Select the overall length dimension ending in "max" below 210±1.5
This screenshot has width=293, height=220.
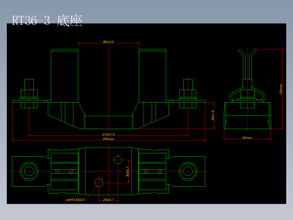click(108, 139)
